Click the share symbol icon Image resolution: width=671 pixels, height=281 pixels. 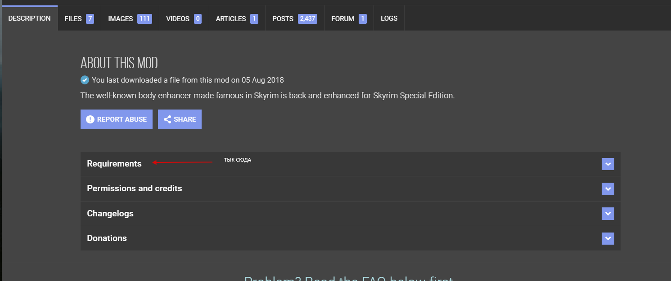(167, 119)
